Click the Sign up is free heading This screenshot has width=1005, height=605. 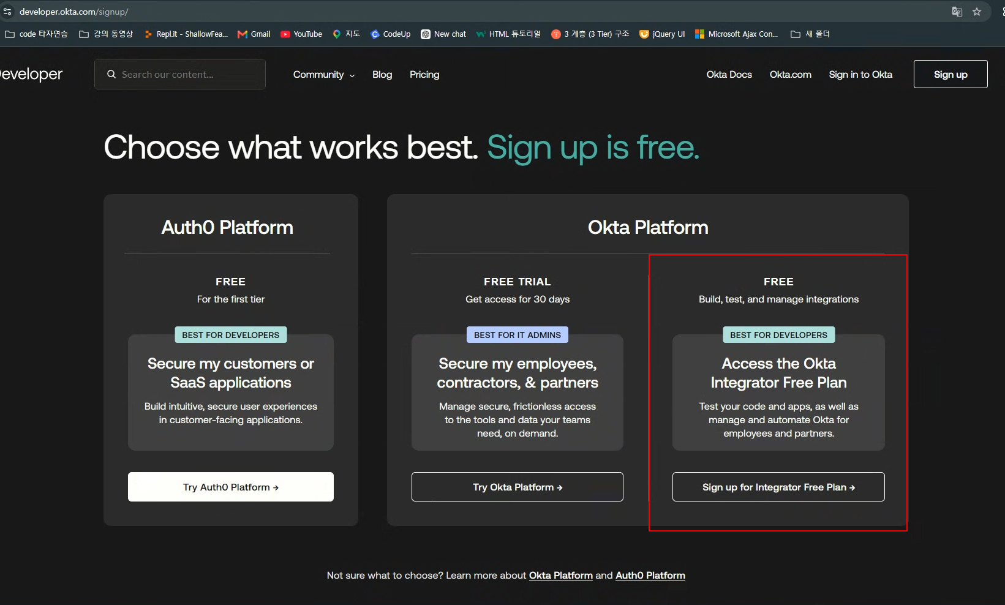click(x=593, y=148)
